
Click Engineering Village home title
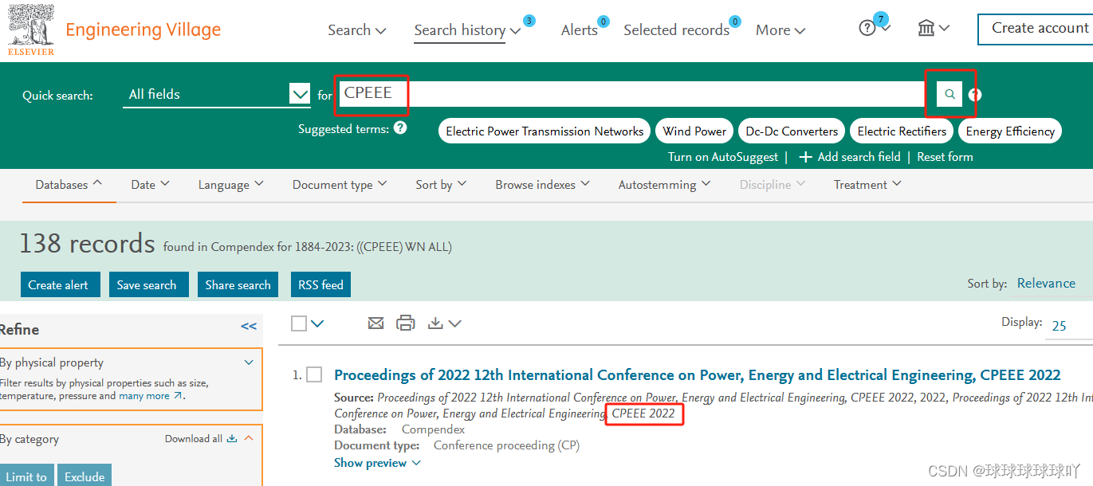click(x=143, y=30)
